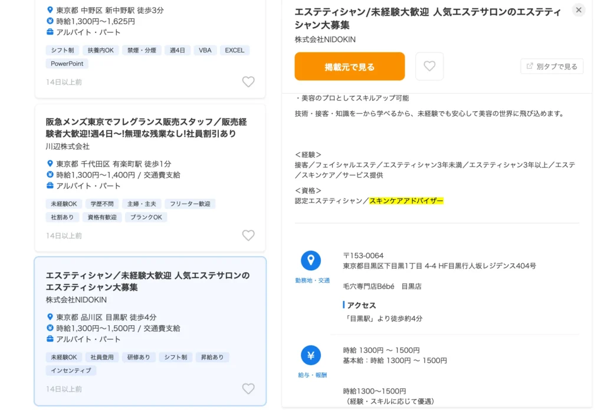604x410 pixels.
Task: Click the location pin 勤務地・交通 icon
Action: point(311,260)
